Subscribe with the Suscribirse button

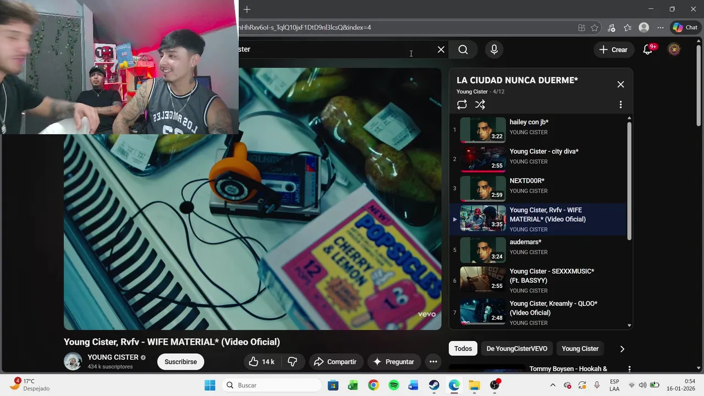coord(180,361)
